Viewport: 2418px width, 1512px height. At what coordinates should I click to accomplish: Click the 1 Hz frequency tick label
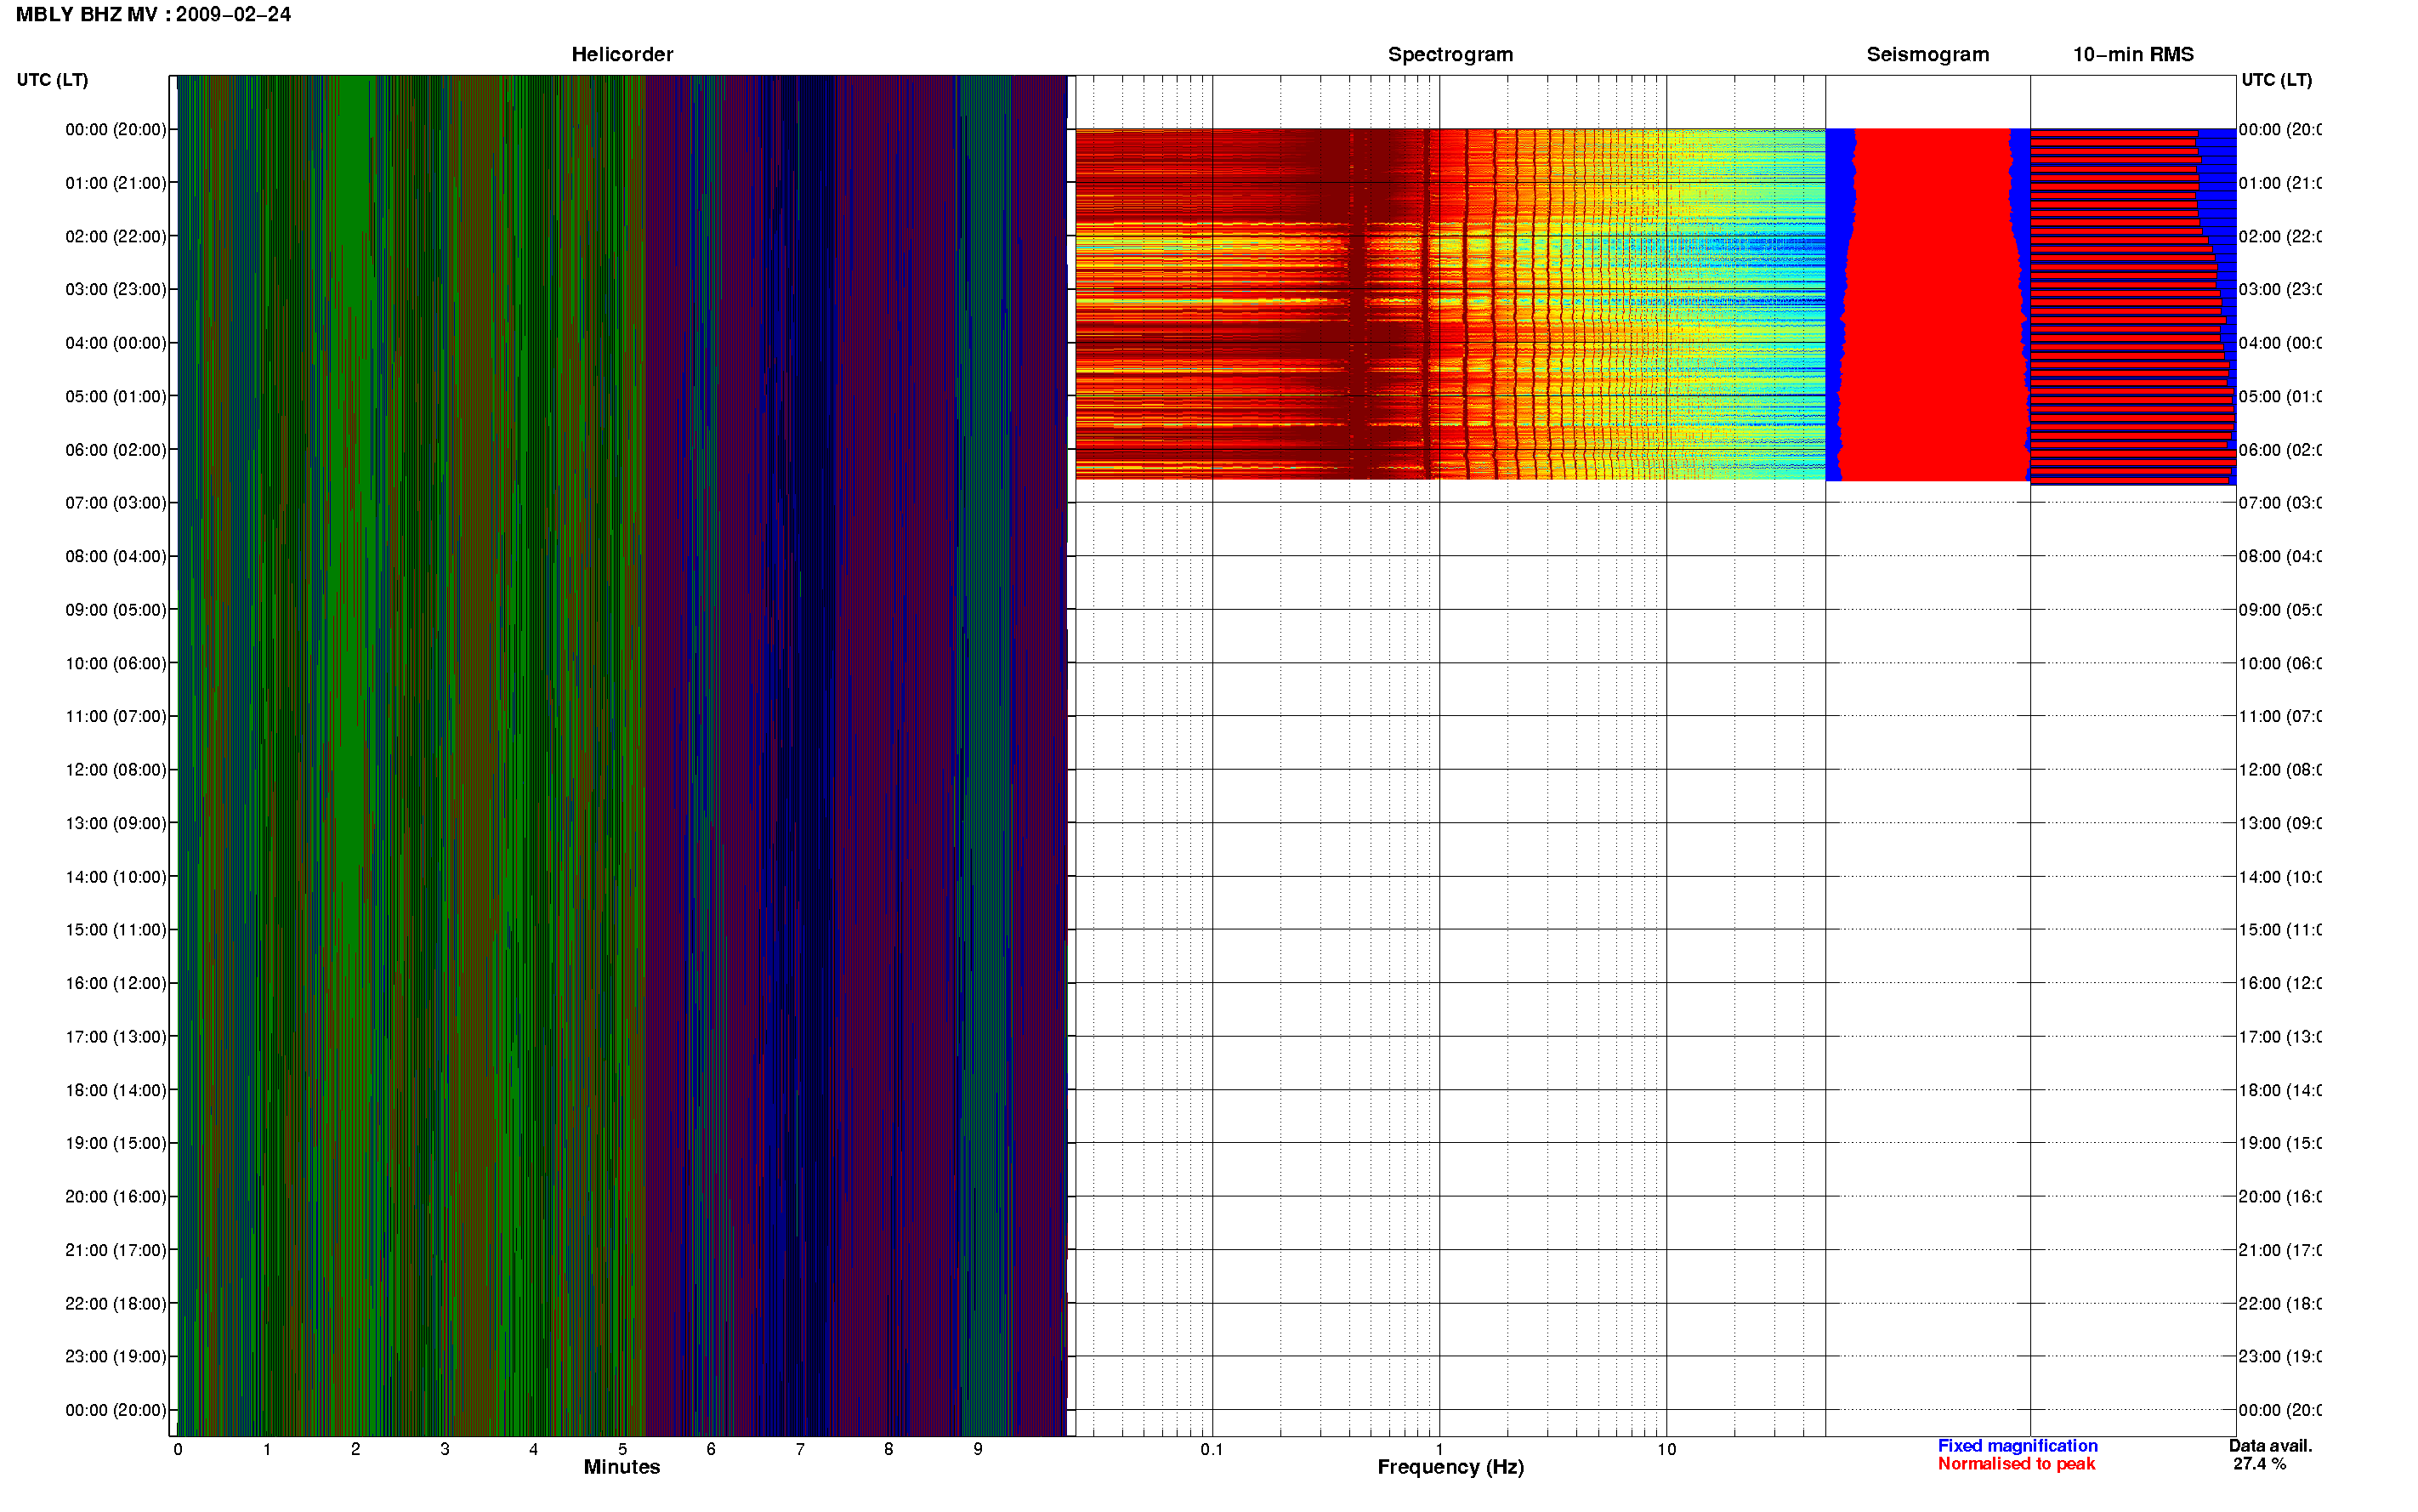[1439, 1449]
